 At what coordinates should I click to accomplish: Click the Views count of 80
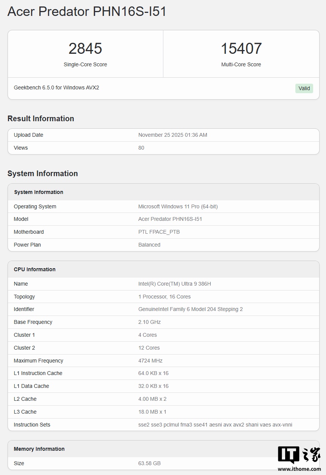point(141,148)
